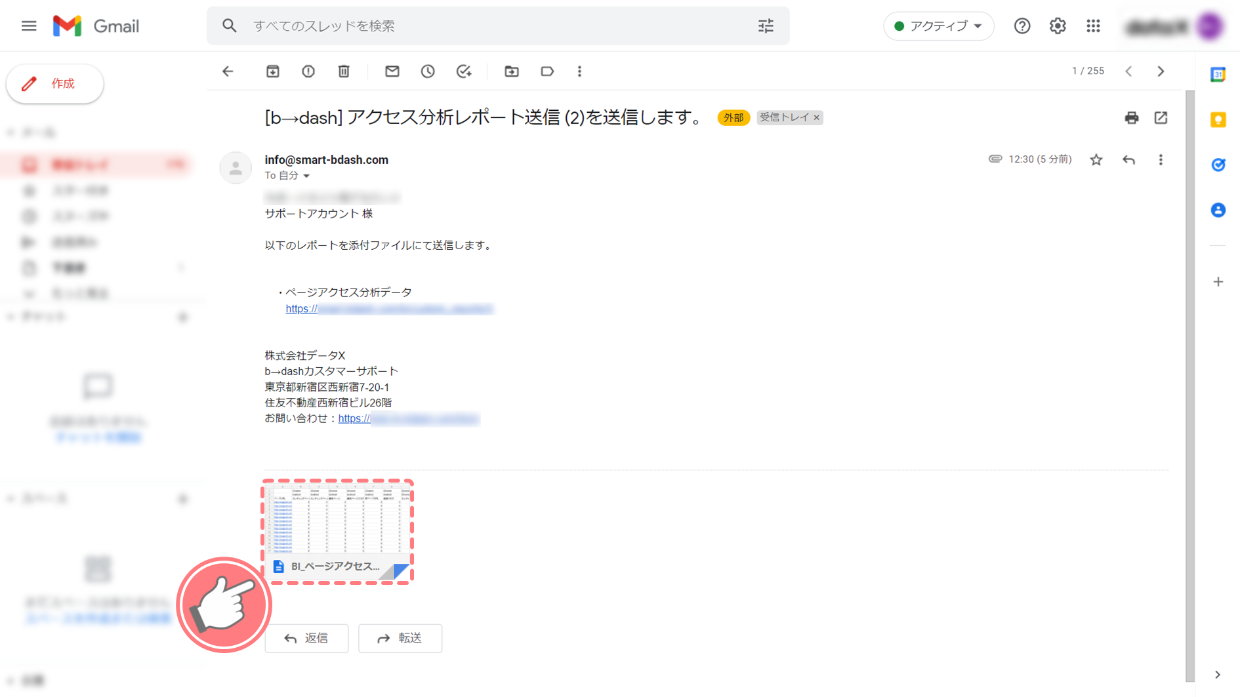Click the 外部 external label badge

pyautogui.click(x=733, y=117)
